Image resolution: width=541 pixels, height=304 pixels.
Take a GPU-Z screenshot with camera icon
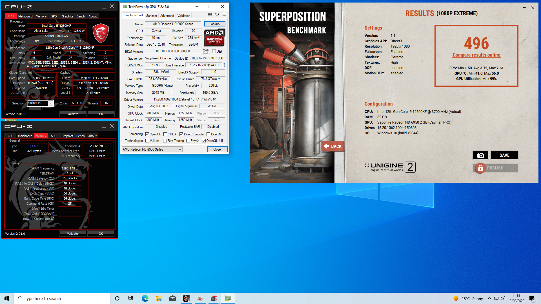click(x=210, y=14)
